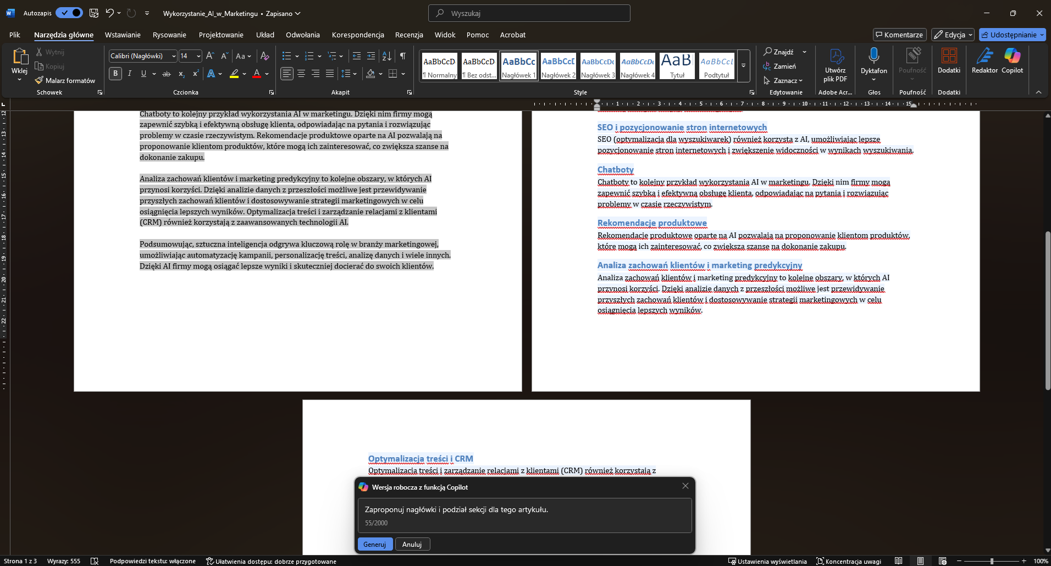Adjust the zoom slider in status bar
The width and height of the screenshot is (1051, 566).
992,561
